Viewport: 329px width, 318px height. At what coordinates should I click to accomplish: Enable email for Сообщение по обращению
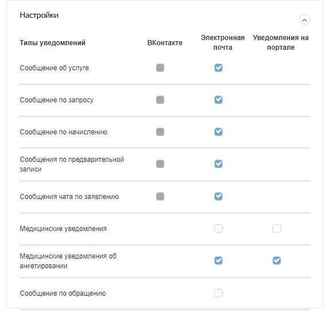coord(218,293)
